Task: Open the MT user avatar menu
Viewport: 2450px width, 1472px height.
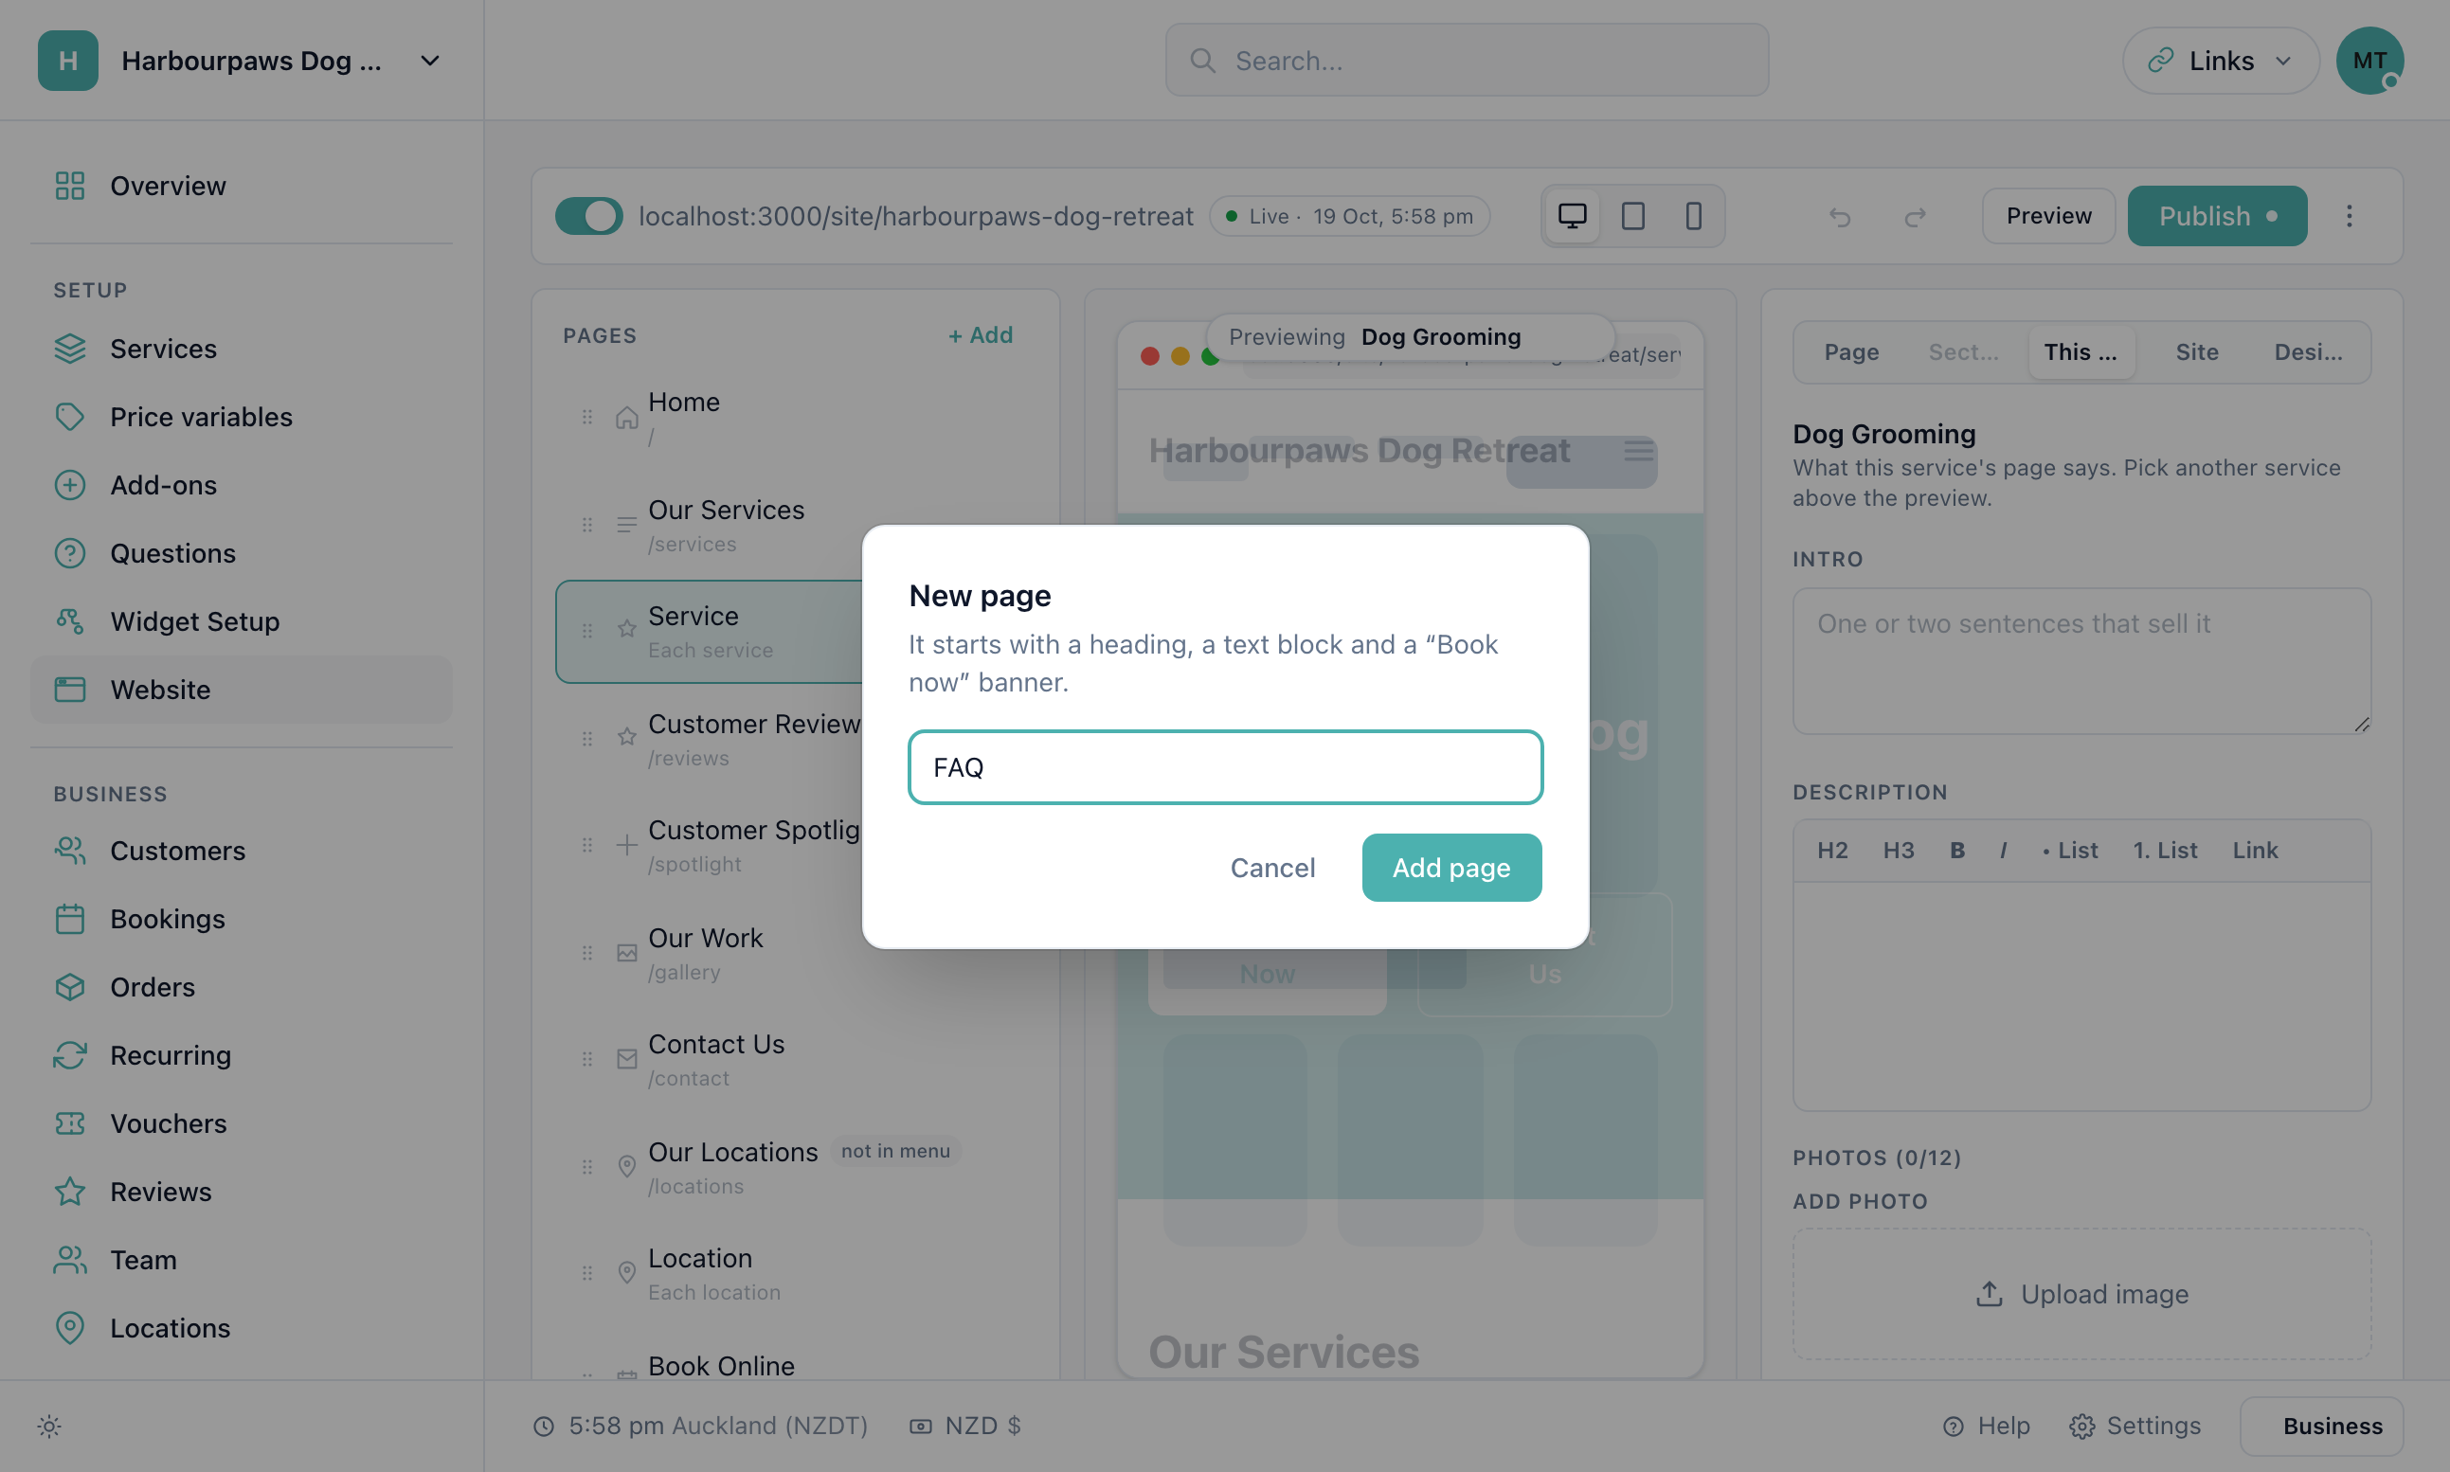Action: (2369, 61)
